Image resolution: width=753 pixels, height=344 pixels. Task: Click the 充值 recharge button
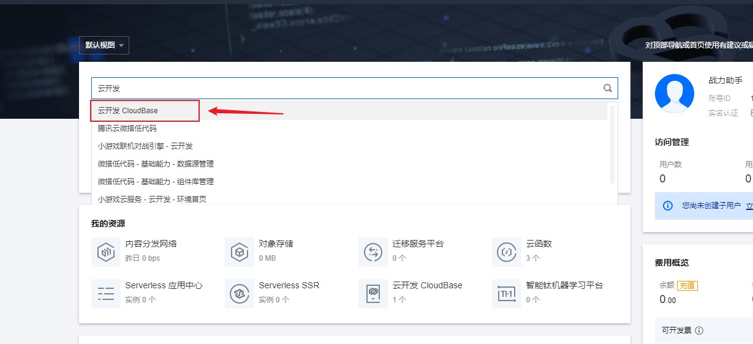[x=687, y=286]
